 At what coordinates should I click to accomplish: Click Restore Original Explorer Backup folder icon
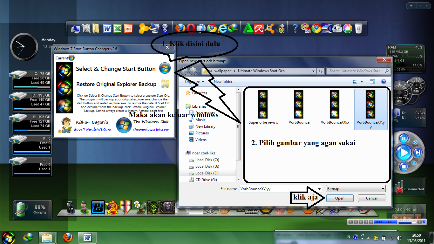(x=165, y=84)
